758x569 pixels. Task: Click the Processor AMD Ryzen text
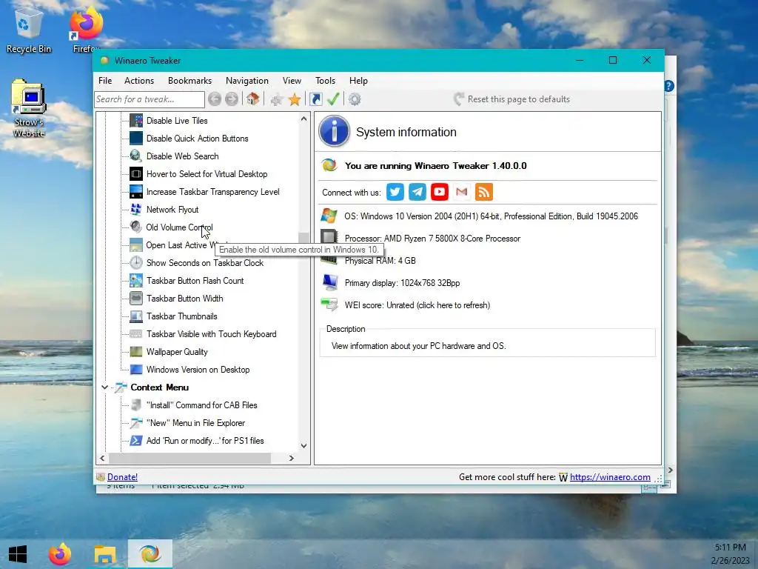(x=432, y=239)
